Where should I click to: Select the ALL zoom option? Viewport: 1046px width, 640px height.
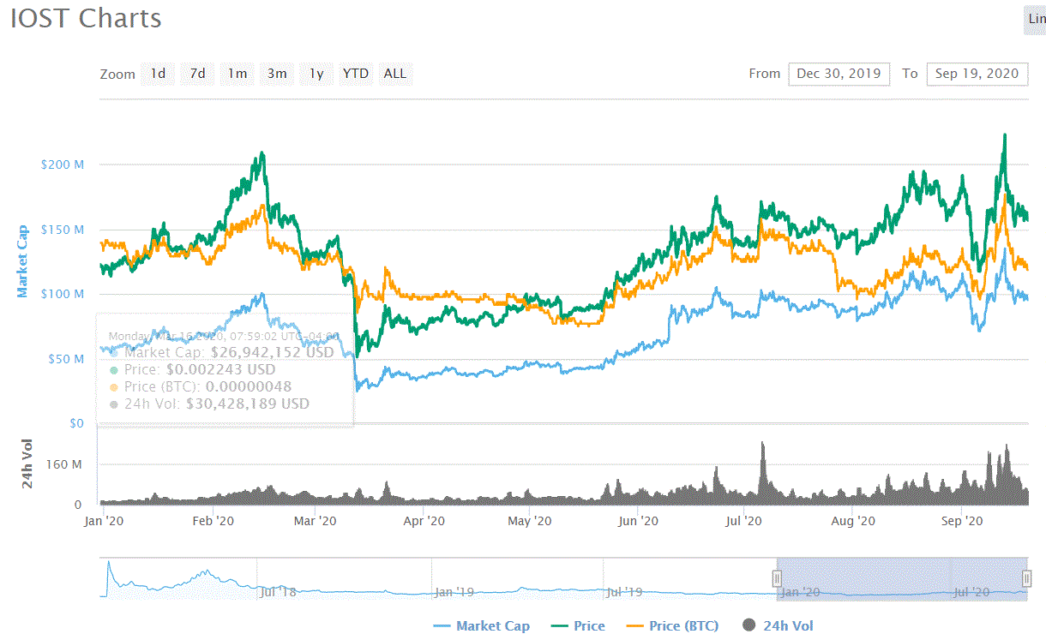point(395,74)
